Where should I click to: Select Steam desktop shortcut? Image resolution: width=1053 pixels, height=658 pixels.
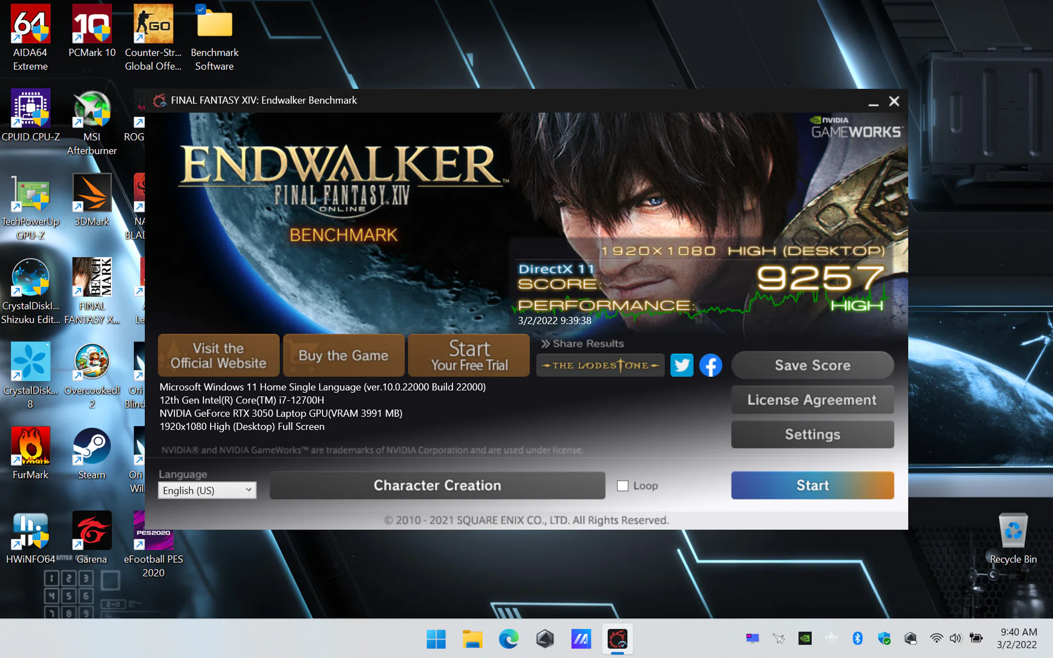pos(92,453)
